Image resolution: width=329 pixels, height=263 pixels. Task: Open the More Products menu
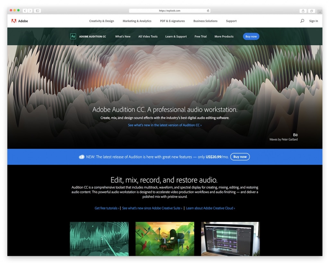(x=224, y=36)
